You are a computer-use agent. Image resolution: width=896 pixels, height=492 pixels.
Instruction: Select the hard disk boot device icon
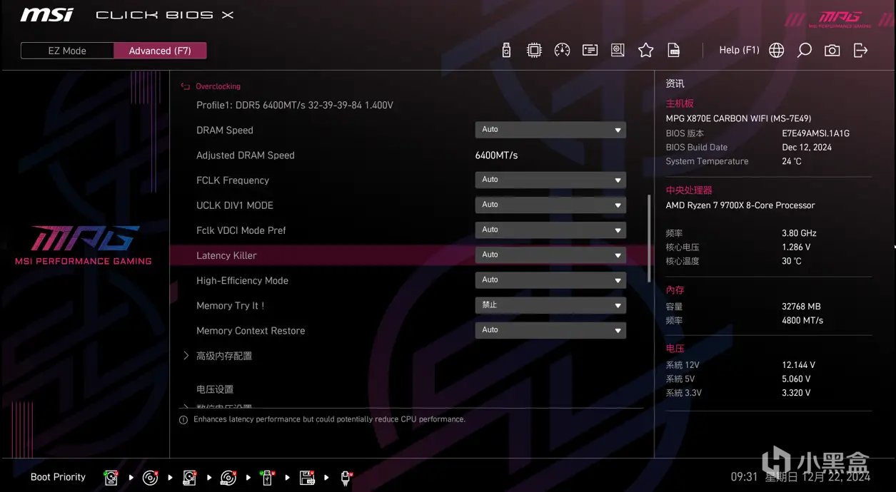(111, 477)
